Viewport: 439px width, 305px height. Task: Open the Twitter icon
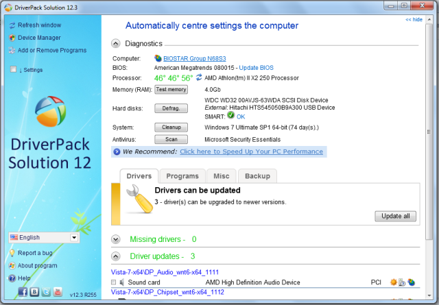(x=46, y=292)
